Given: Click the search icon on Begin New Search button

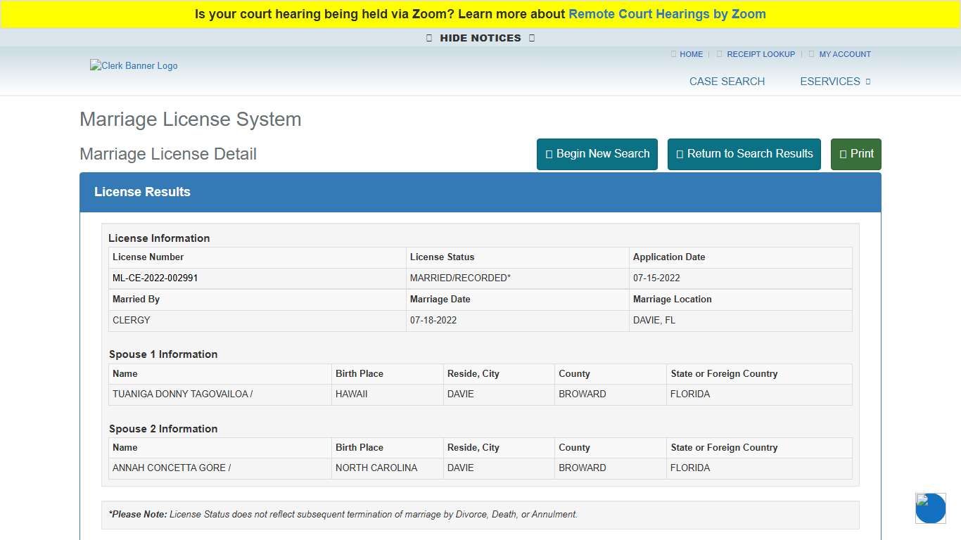Looking at the screenshot, I should 550,154.
